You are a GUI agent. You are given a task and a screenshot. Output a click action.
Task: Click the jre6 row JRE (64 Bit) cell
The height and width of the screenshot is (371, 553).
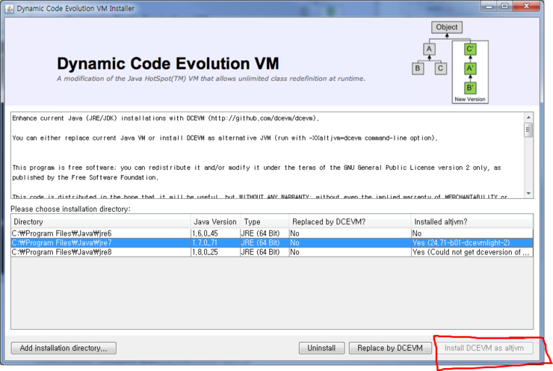click(x=265, y=233)
